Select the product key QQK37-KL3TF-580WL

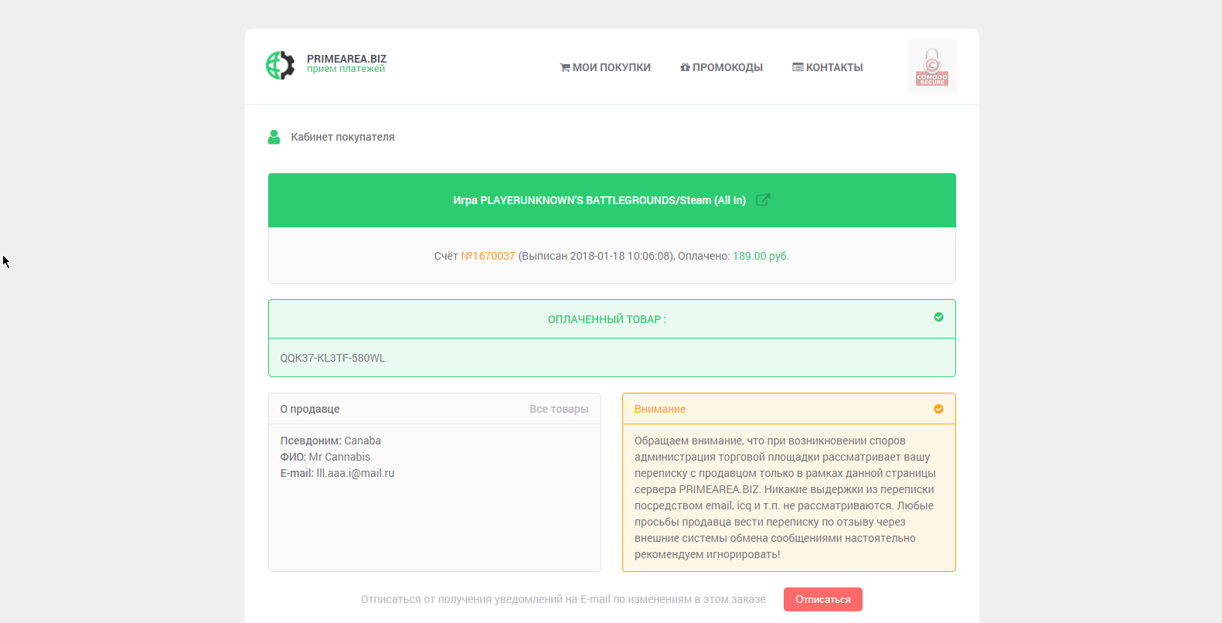pos(332,358)
